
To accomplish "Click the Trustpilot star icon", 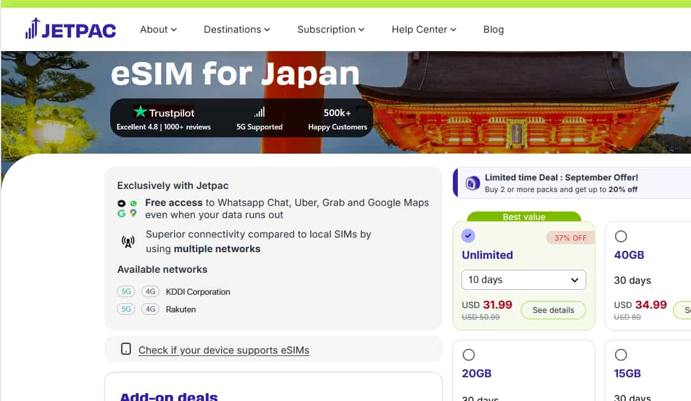I will (x=140, y=112).
